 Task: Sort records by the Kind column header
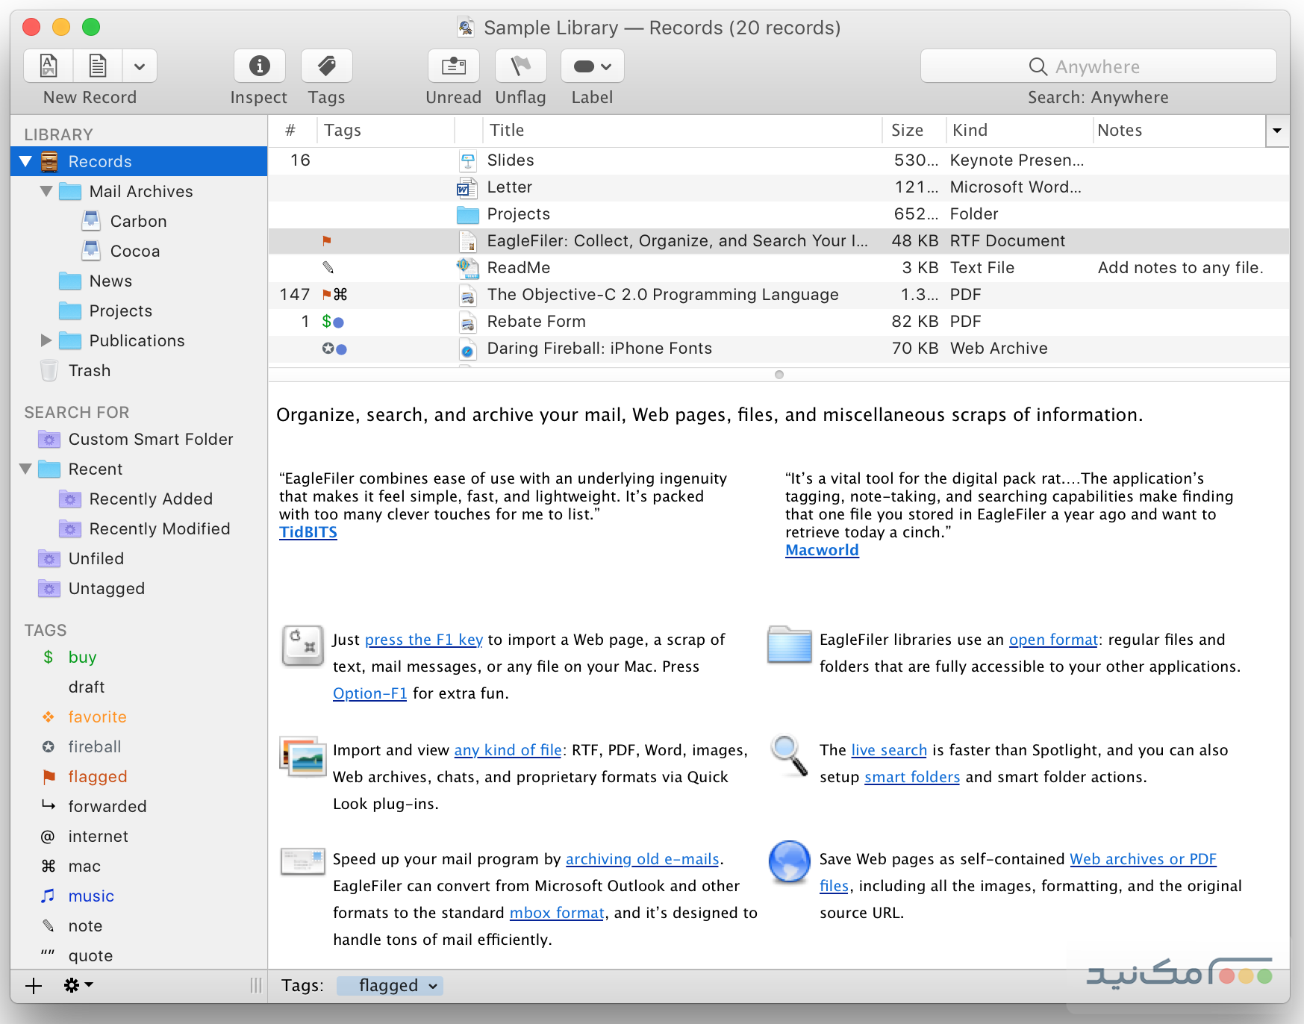970,131
